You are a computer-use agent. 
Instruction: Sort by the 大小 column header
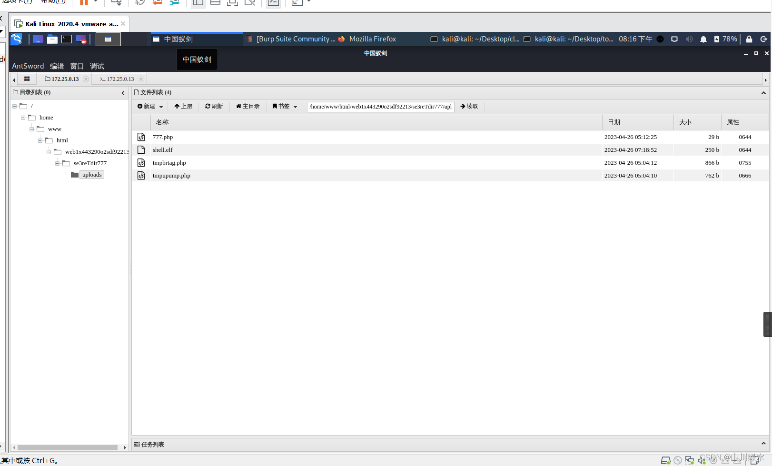697,122
